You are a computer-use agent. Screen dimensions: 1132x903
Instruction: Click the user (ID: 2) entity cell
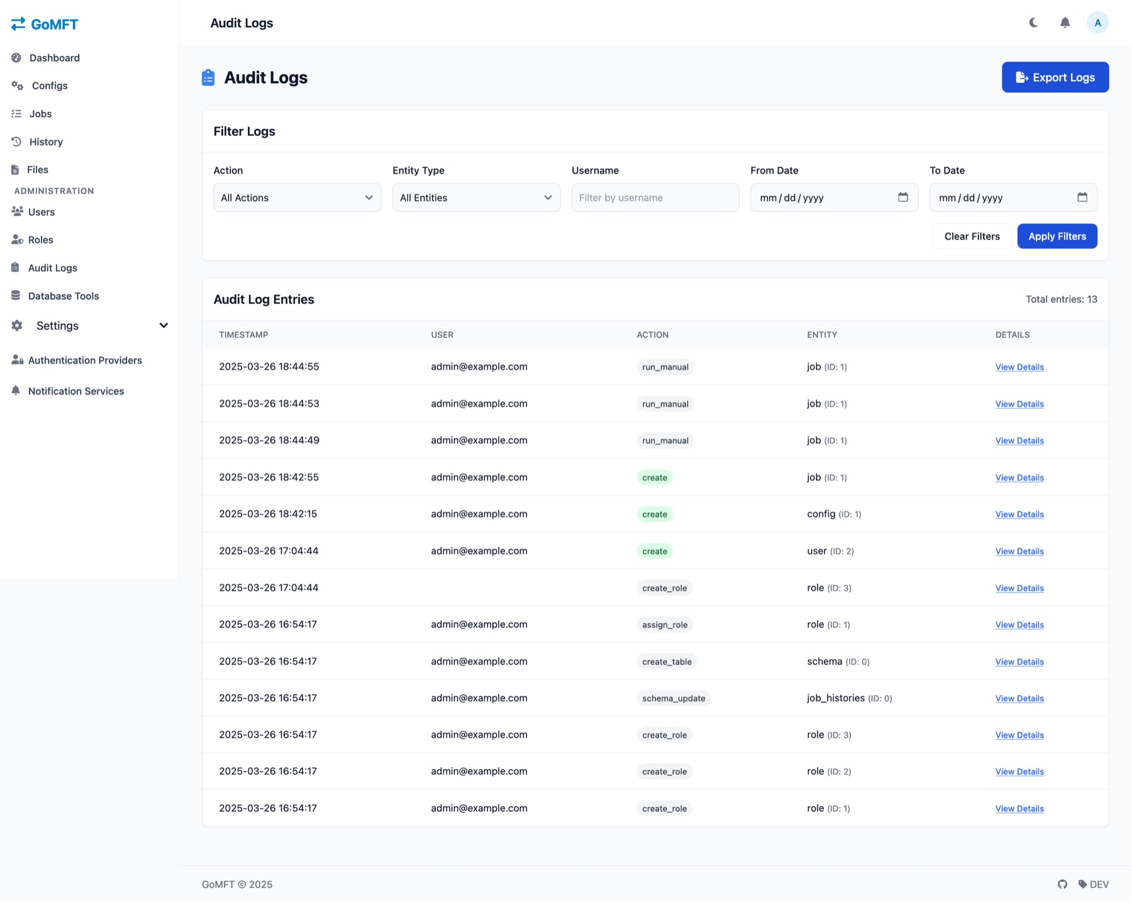point(830,551)
